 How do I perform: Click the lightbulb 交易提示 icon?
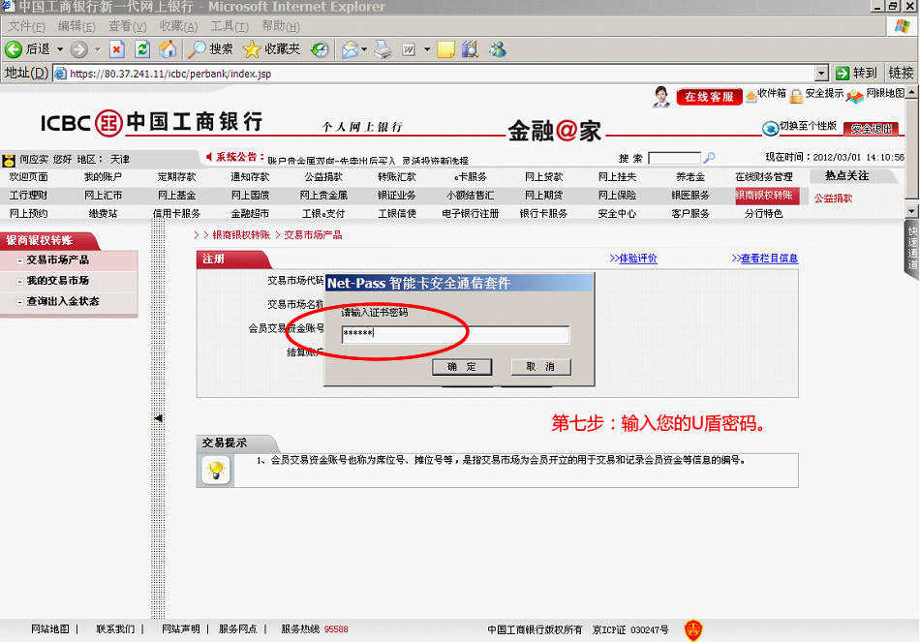pyautogui.click(x=216, y=470)
